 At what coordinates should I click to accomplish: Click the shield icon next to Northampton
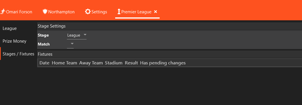pos(45,12)
